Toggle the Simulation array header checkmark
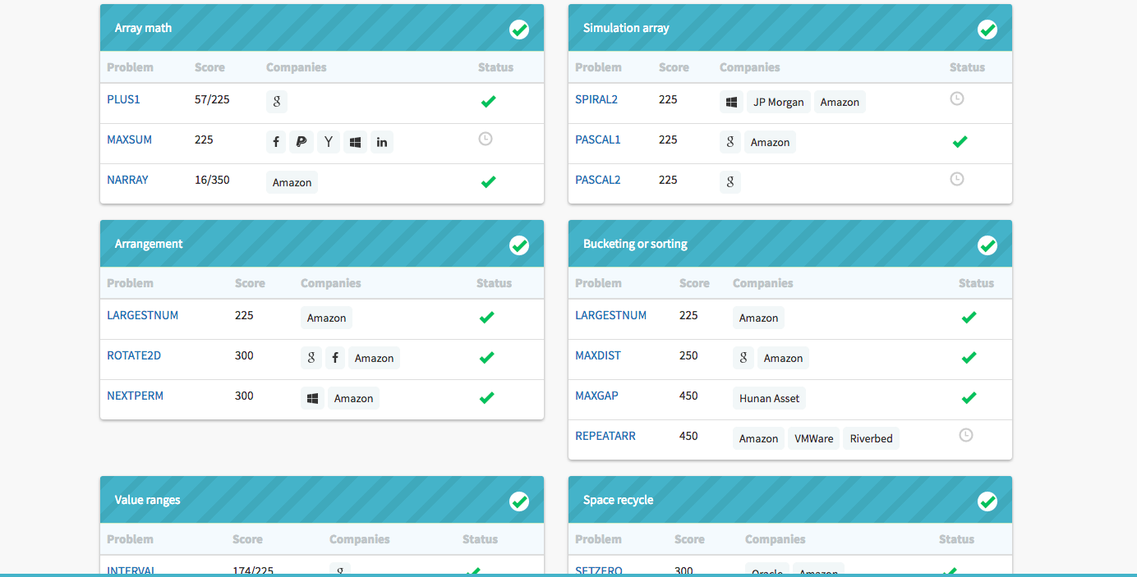Screen dimensions: 1137x577 click(x=987, y=30)
